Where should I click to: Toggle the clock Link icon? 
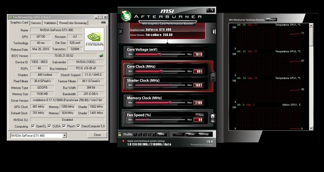[x=212, y=77]
